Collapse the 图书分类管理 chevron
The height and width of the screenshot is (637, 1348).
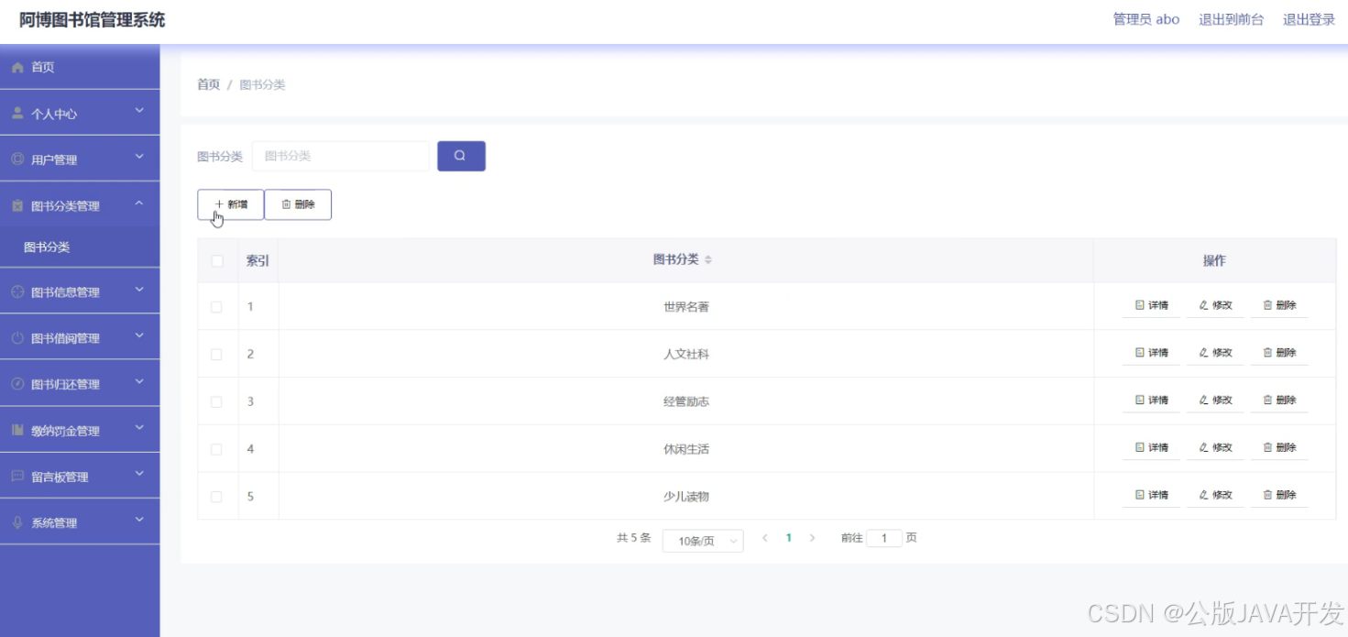click(139, 203)
